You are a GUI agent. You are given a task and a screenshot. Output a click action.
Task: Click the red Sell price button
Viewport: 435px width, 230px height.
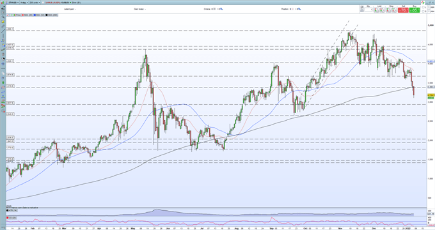(403, 10)
